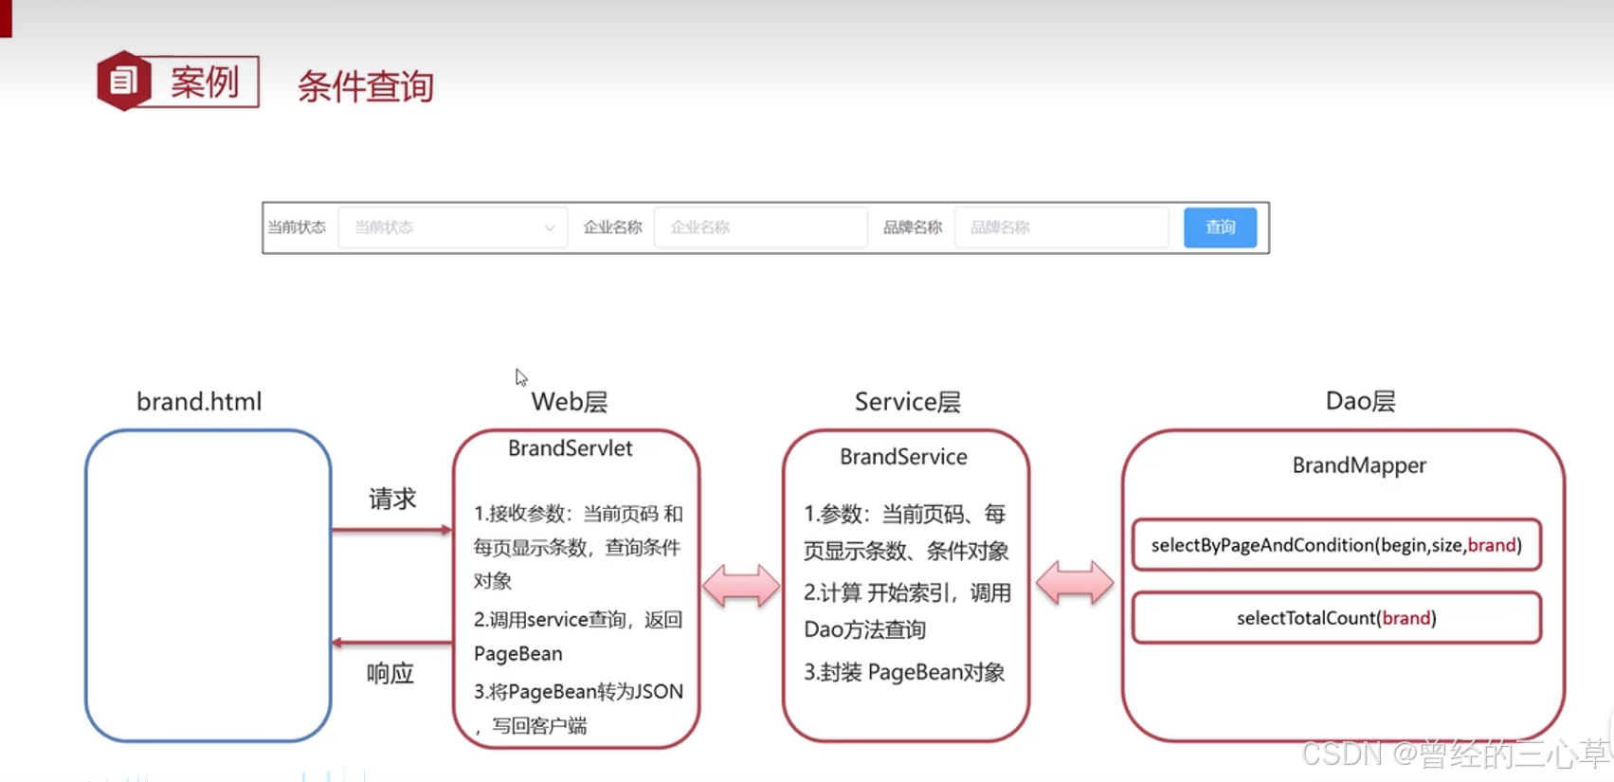Click step text 1.接收参数 in BrandServlet
The image size is (1614, 782).
click(x=578, y=547)
